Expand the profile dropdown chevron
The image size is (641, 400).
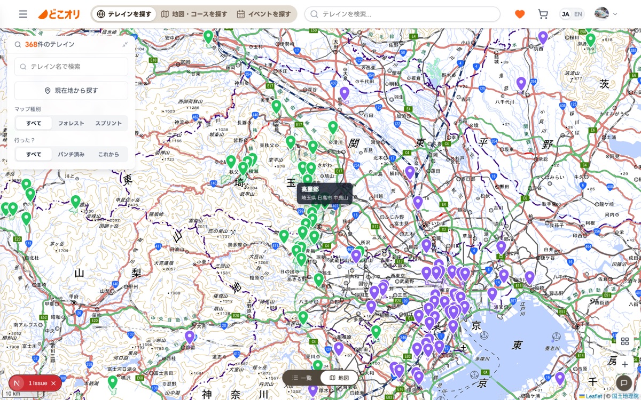pyautogui.click(x=615, y=14)
